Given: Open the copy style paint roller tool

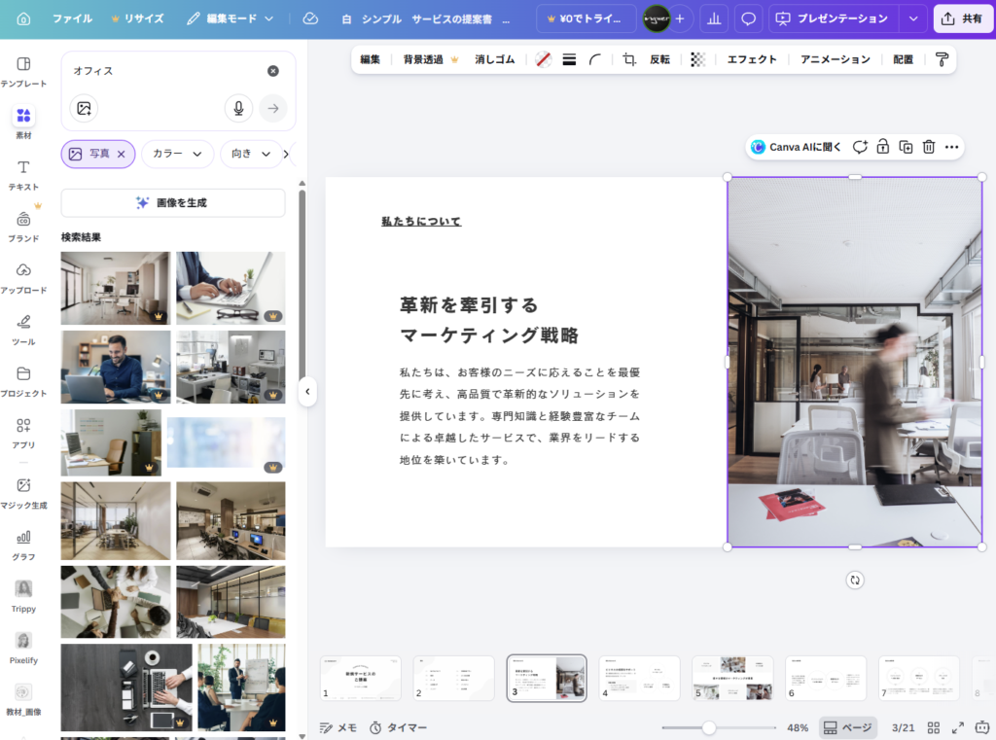Looking at the screenshot, I should (941, 59).
